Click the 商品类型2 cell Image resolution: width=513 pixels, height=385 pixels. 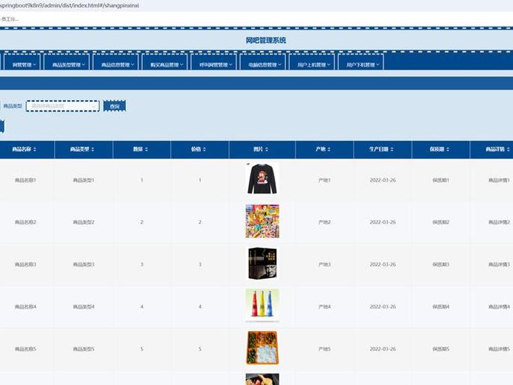tap(83, 222)
